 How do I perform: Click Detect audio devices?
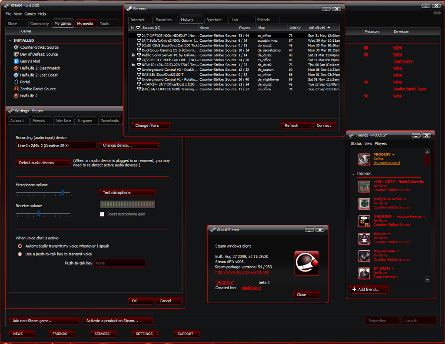point(43,162)
